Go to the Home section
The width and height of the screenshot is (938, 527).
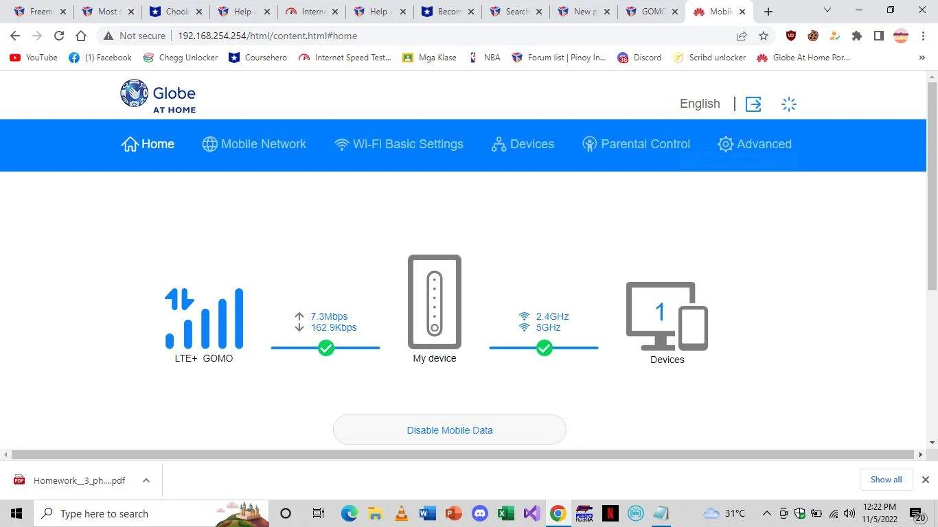148,144
